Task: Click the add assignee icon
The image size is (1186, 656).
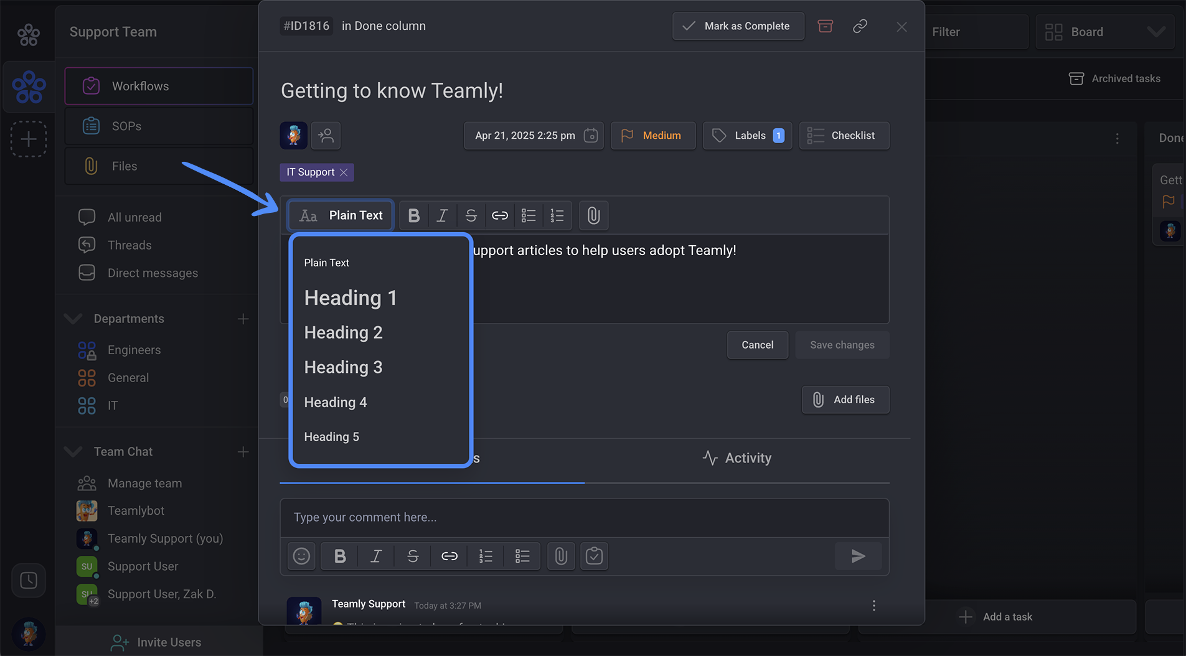Action: coord(326,135)
